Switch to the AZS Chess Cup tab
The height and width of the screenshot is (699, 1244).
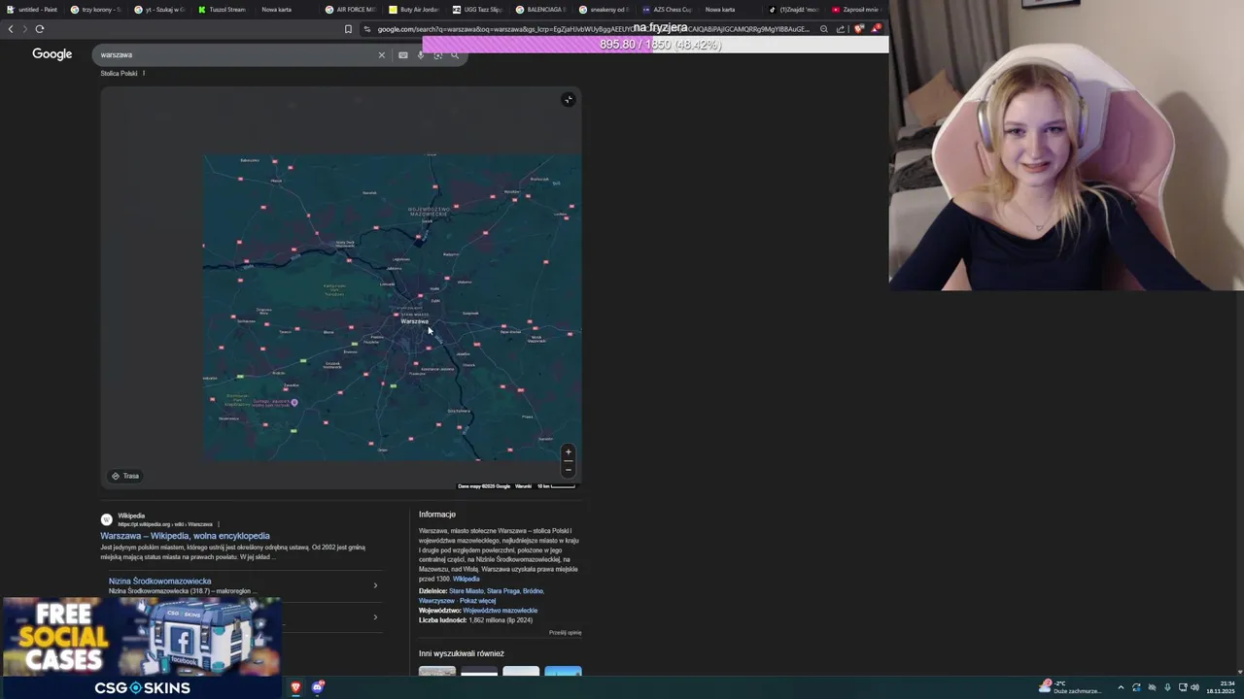[x=669, y=10]
